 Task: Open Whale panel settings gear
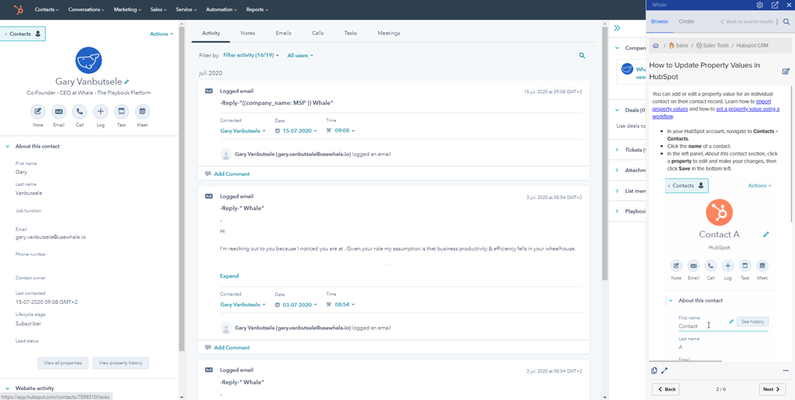pos(760,5)
